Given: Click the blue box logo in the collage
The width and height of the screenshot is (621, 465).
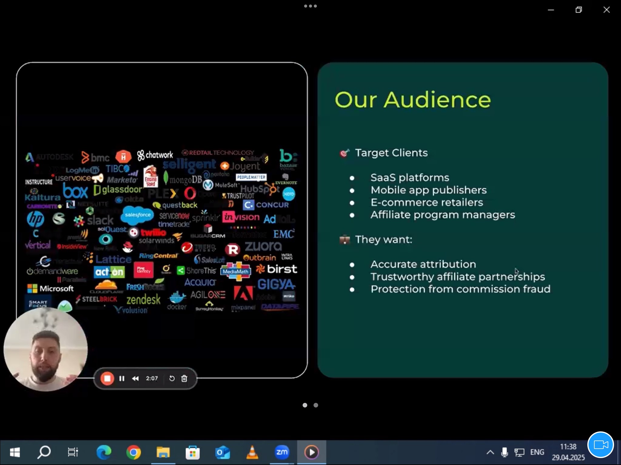Looking at the screenshot, I should tap(76, 192).
